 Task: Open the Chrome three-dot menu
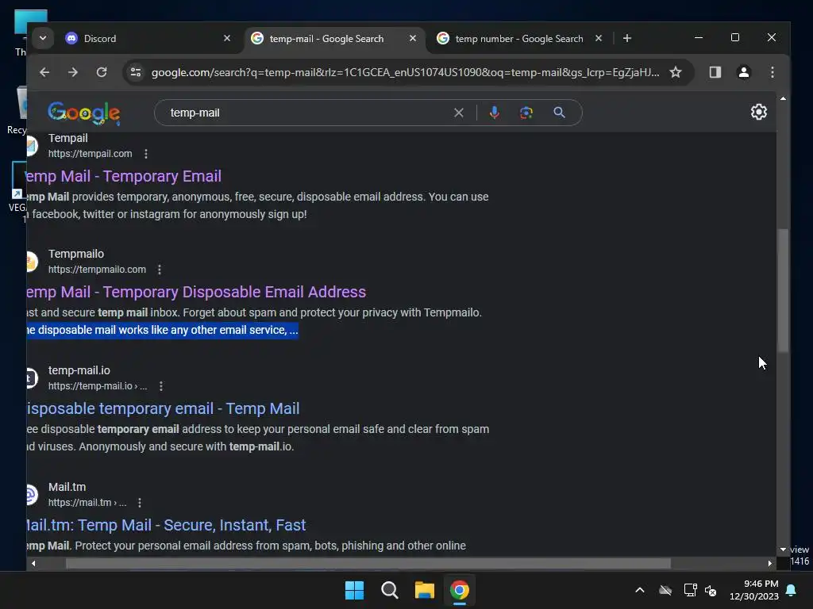772,72
